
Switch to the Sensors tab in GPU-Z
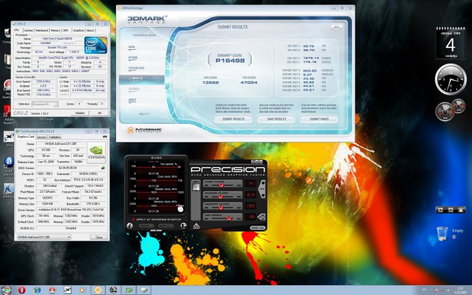click(41, 137)
